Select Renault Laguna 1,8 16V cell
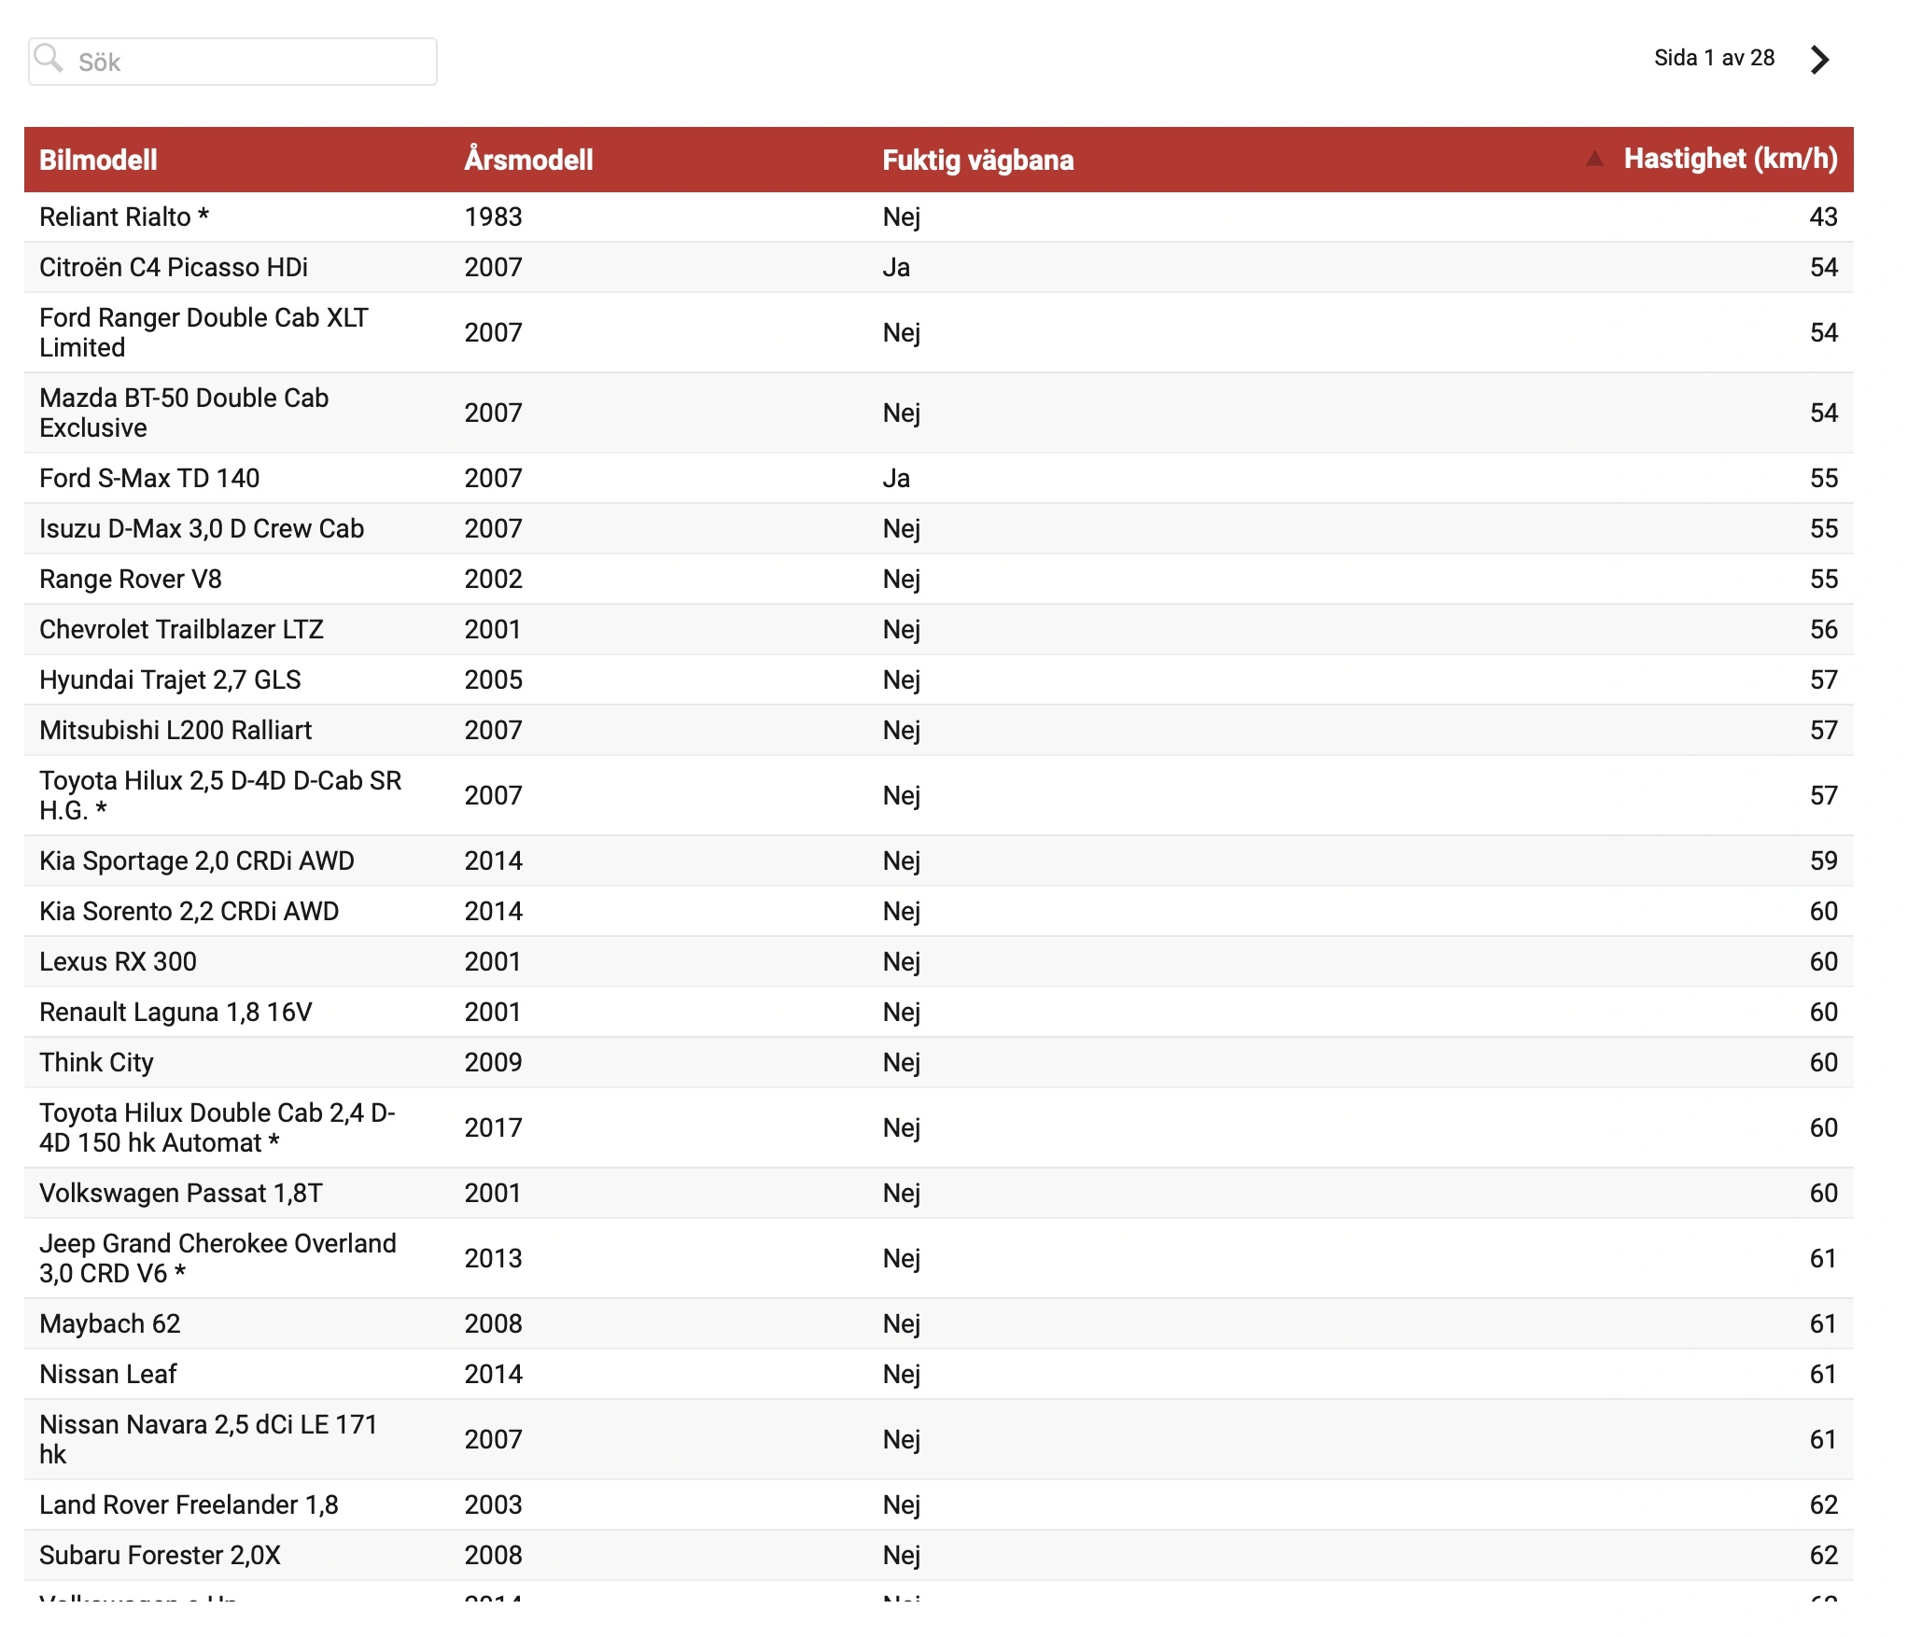1908x1637 pixels. [x=175, y=1012]
